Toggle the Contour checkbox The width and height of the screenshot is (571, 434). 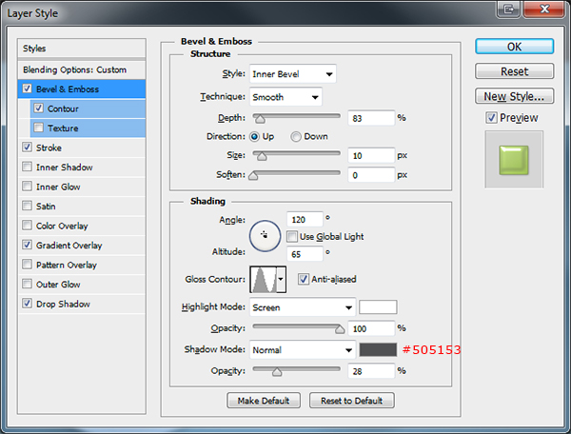pyautogui.click(x=39, y=108)
